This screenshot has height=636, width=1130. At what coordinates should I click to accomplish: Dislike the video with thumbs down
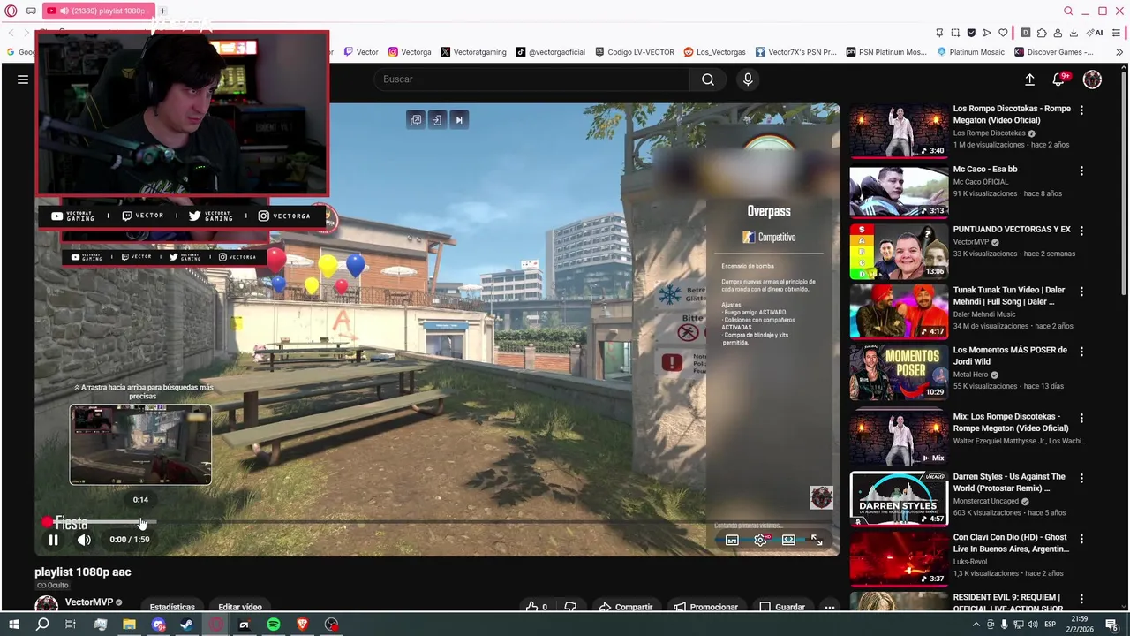click(x=570, y=607)
